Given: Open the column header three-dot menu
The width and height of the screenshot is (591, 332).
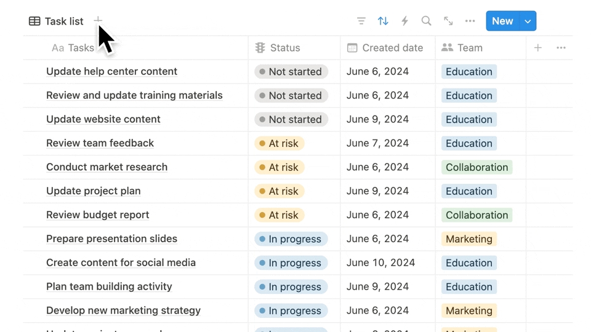Looking at the screenshot, I should [561, 47].
